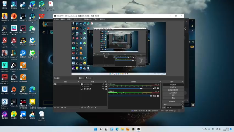Open Mic/Aux audio settings gear
Image resolution: width=234 pixels, height=132 pixels.
coord(158,88)
